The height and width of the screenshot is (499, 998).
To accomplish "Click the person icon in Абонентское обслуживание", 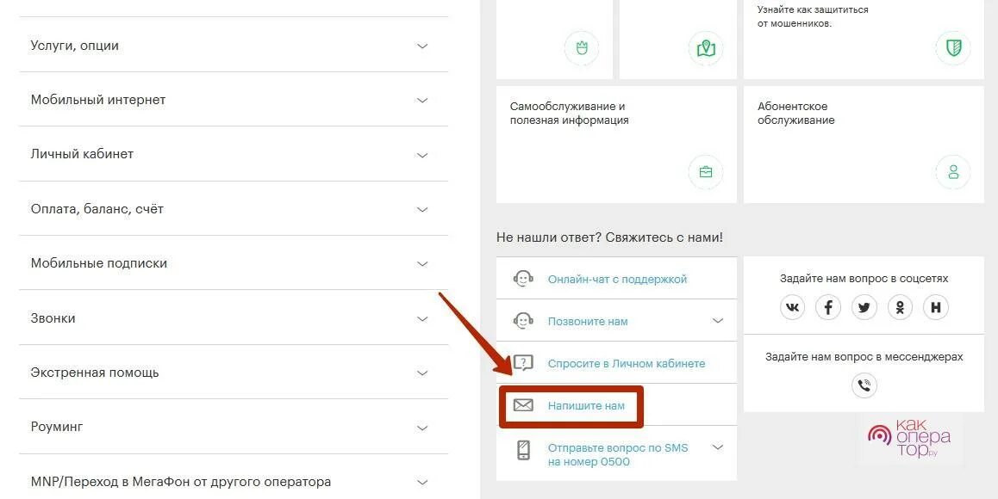I will tap(953, 172).
